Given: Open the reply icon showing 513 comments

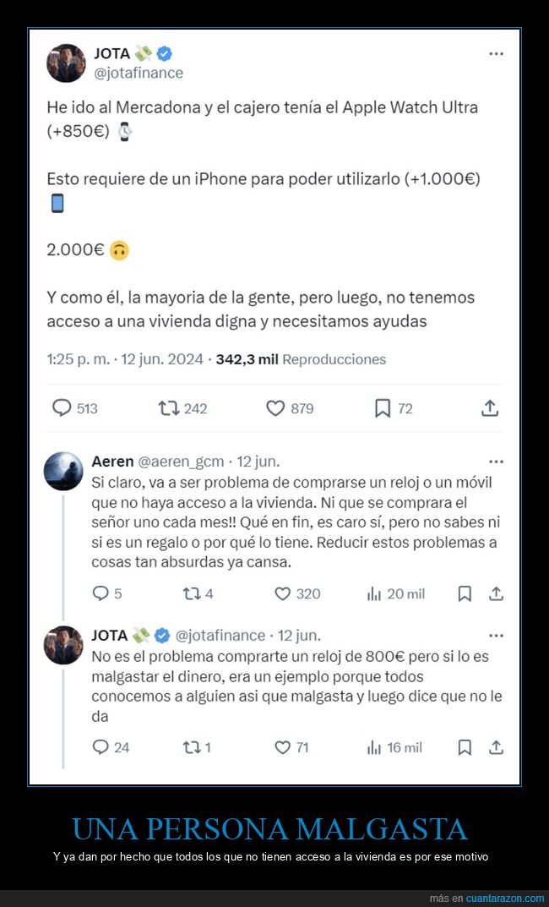Looking at the screenshot, I should click(x=62, y=408).
